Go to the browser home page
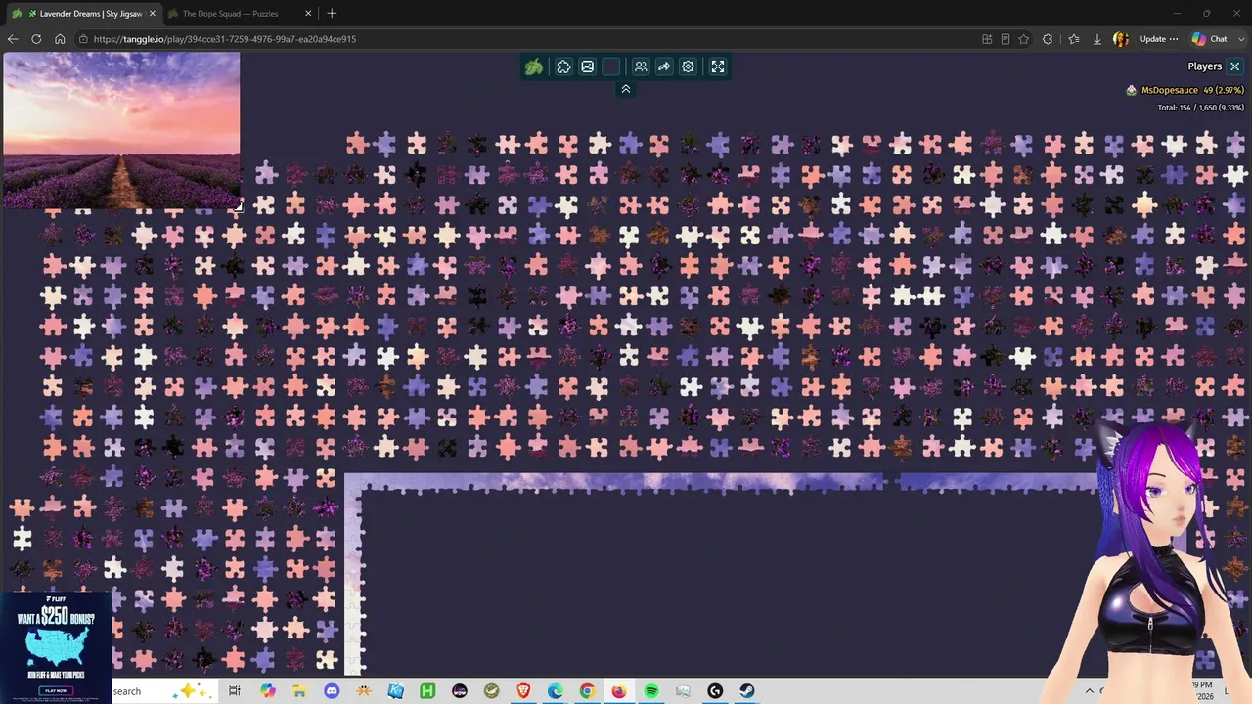This screenshot has height=704, width=1252. (x=60, y=39)
